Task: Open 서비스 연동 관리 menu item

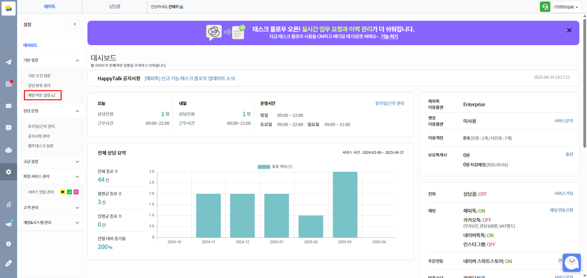Action: point(41,192)
